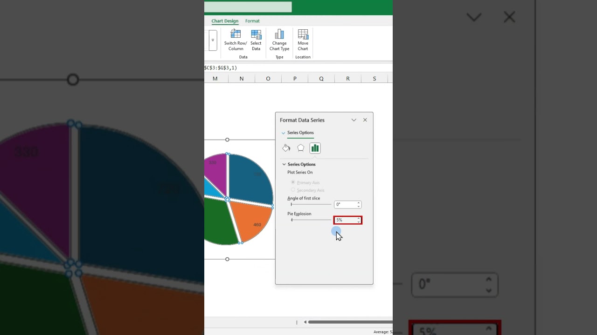Increase Pie Explosion spinner up arrow
This screenshot has width=597, height=335.
click(359, 218)
